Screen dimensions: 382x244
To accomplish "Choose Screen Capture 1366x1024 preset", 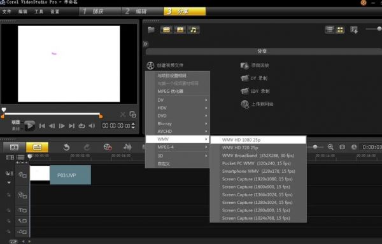I will pyautogui.click(x=258, y=194).
